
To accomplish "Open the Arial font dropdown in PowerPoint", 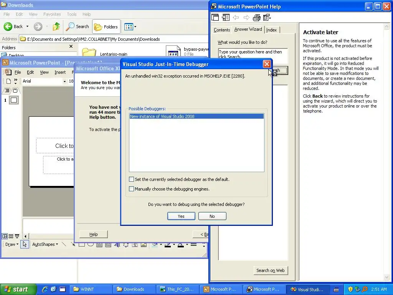I will pos(64,81).
